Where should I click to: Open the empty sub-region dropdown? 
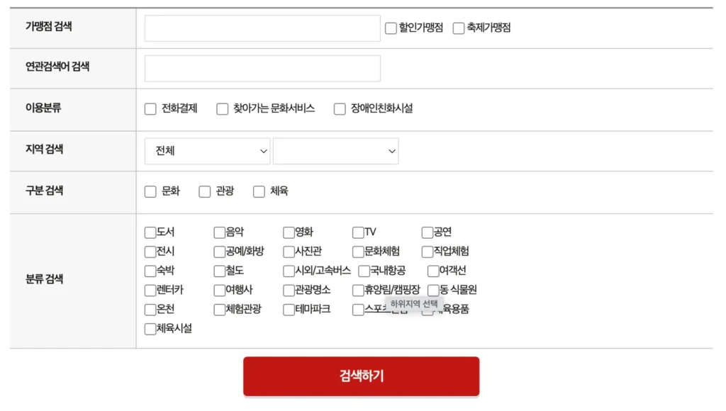335,151
